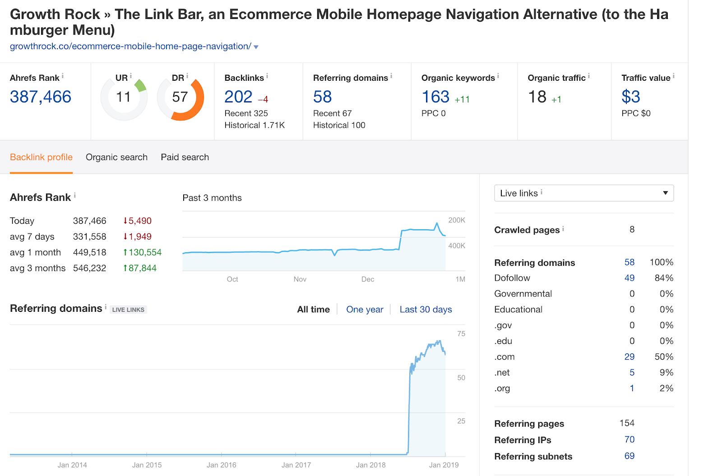Open the 69 Referring subnets link
This screenshot has height=476, width=722.
(629, 456)
